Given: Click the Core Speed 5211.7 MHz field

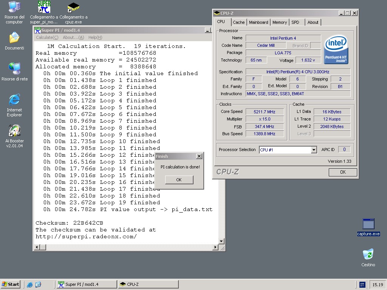Looking at the screenshot, I should coord(265,112).
